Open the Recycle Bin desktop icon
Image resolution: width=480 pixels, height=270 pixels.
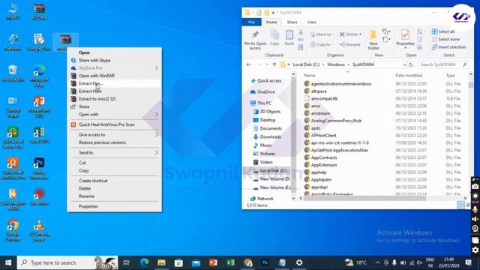[x=13, y=73]
